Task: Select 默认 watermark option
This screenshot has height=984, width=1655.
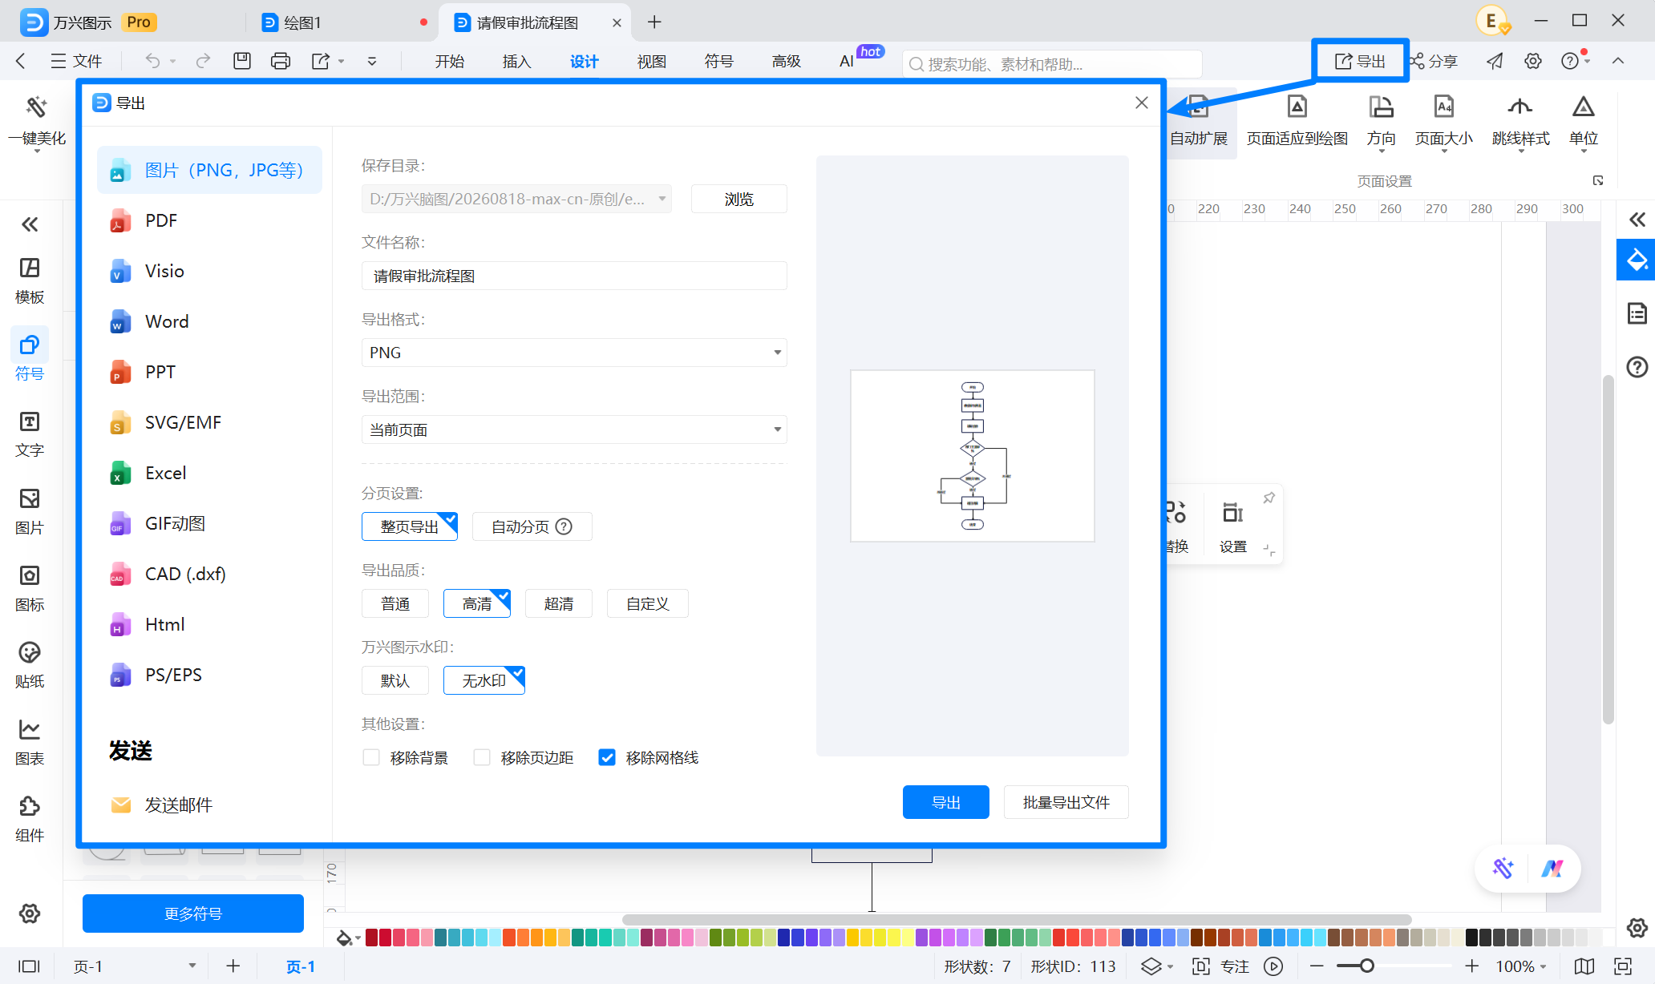Action: click(x=395, y=680)
